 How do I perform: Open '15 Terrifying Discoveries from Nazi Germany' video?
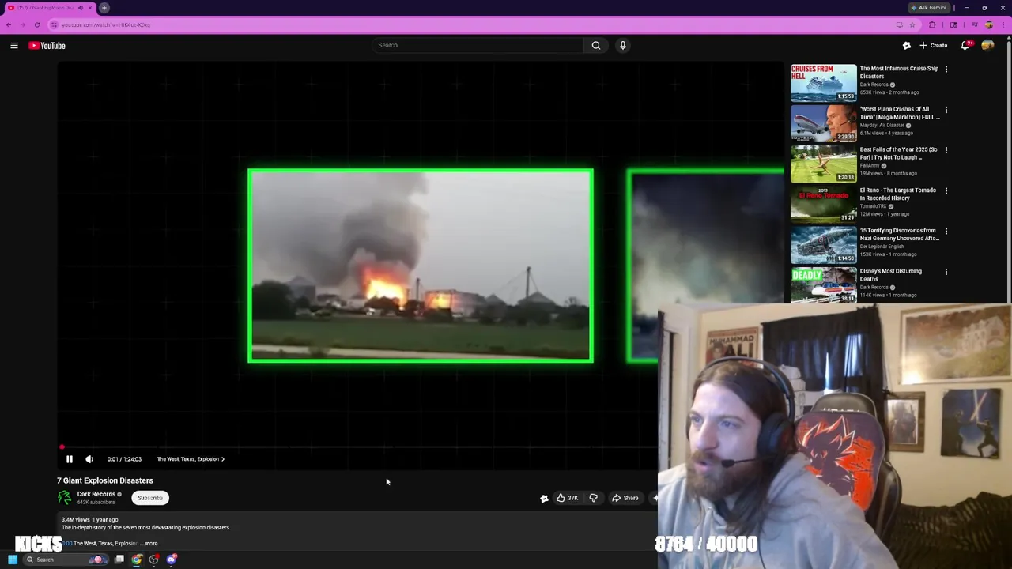900,235
